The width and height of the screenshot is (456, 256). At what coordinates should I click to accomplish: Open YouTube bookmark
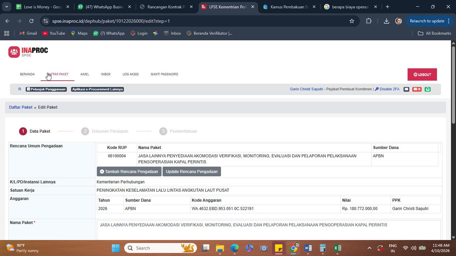pyautogui.click(x=54, y=33)
